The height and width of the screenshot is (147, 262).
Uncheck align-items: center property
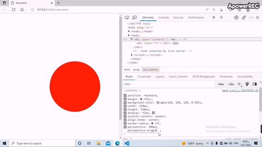[125, 120]
